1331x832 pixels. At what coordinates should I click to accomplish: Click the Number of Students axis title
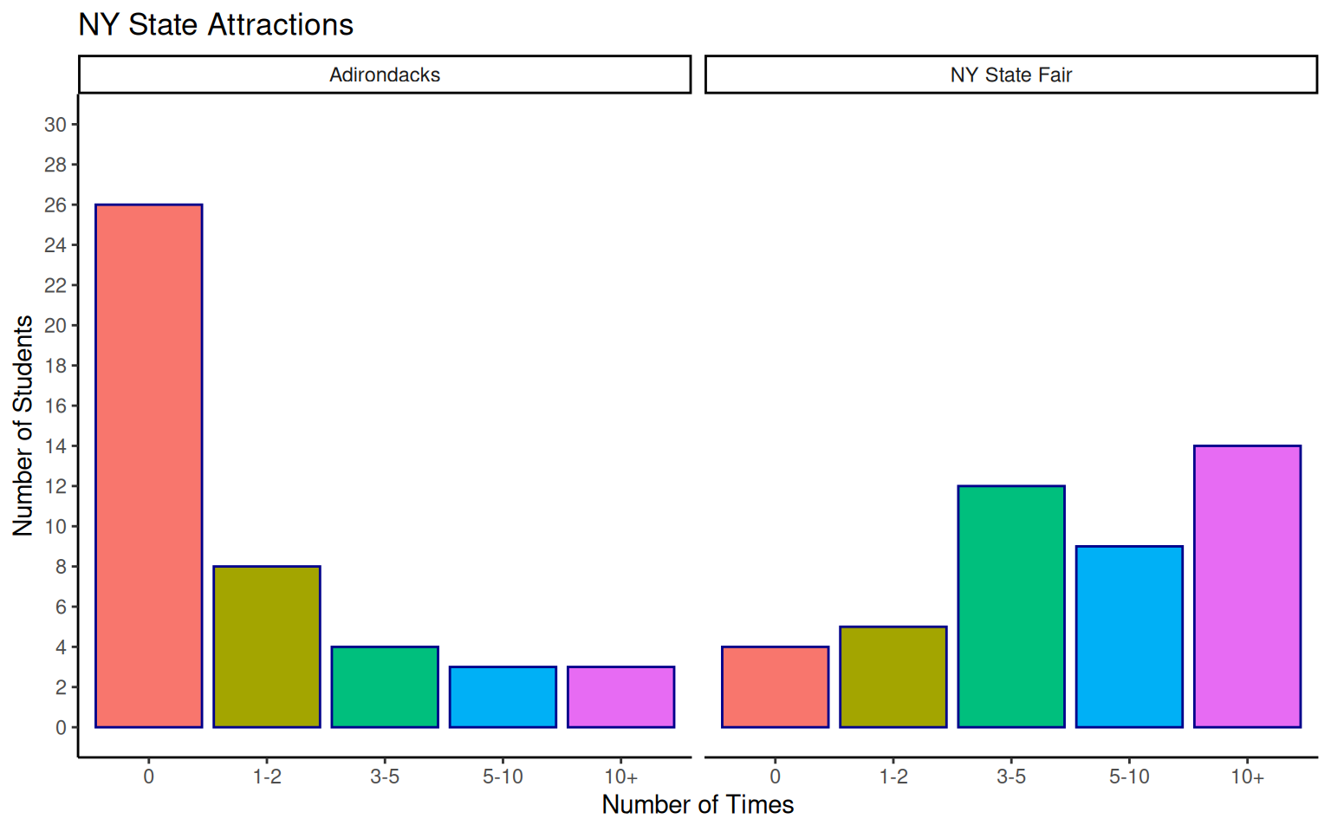coord(23,426)
